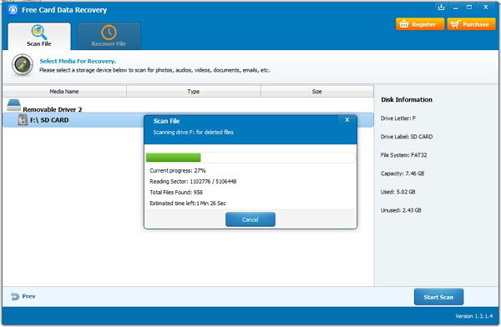Click the Prev arrow icon
Viewport: 501px width, 327px height.
[15, 296]
